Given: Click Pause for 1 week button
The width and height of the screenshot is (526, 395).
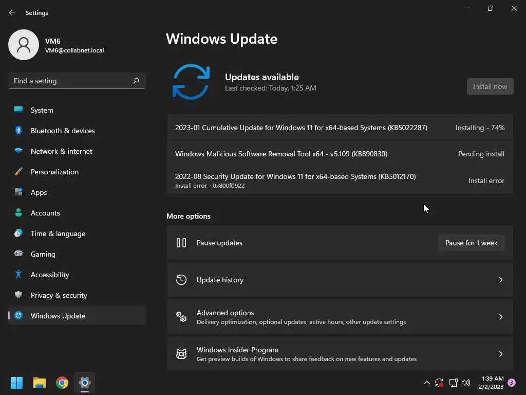Looking at the screenshot, I should point(471,243).
